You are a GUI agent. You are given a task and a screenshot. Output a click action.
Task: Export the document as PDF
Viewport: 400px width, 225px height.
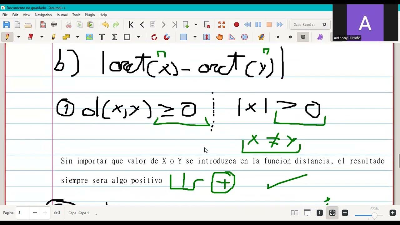point(43,25)
